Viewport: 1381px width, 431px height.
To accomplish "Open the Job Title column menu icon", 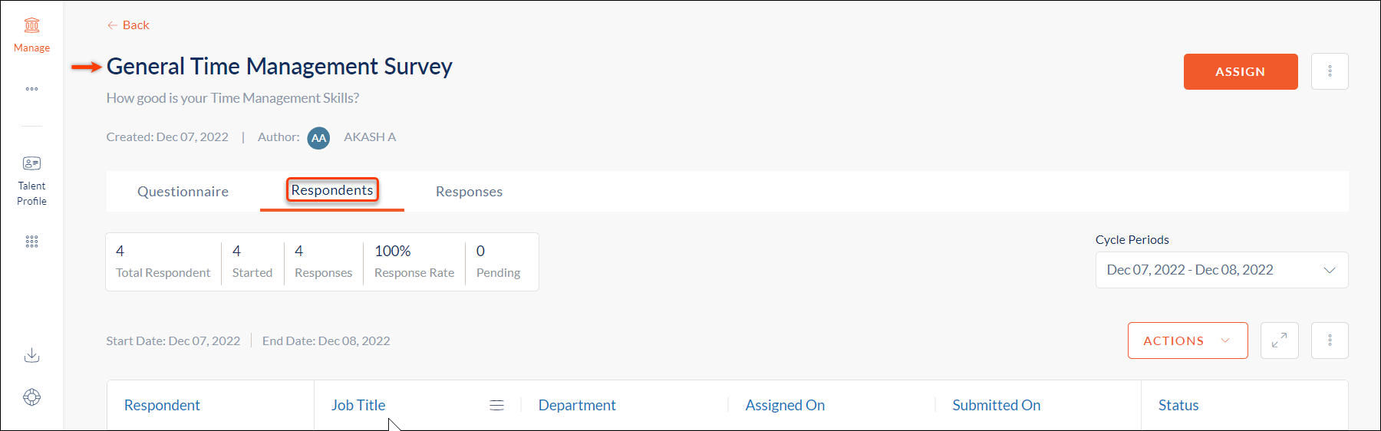I will (x=496, y=405).
